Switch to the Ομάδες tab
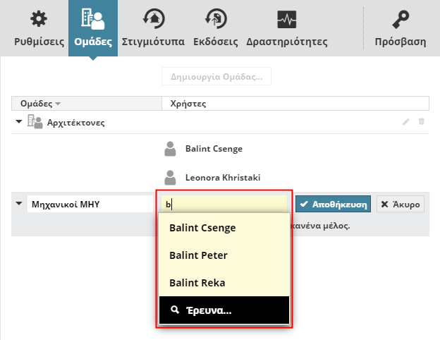 [x=93, y=28]
